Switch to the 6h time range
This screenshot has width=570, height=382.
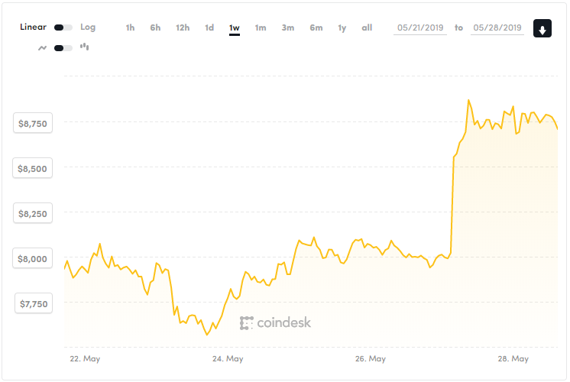click(155, 28)
